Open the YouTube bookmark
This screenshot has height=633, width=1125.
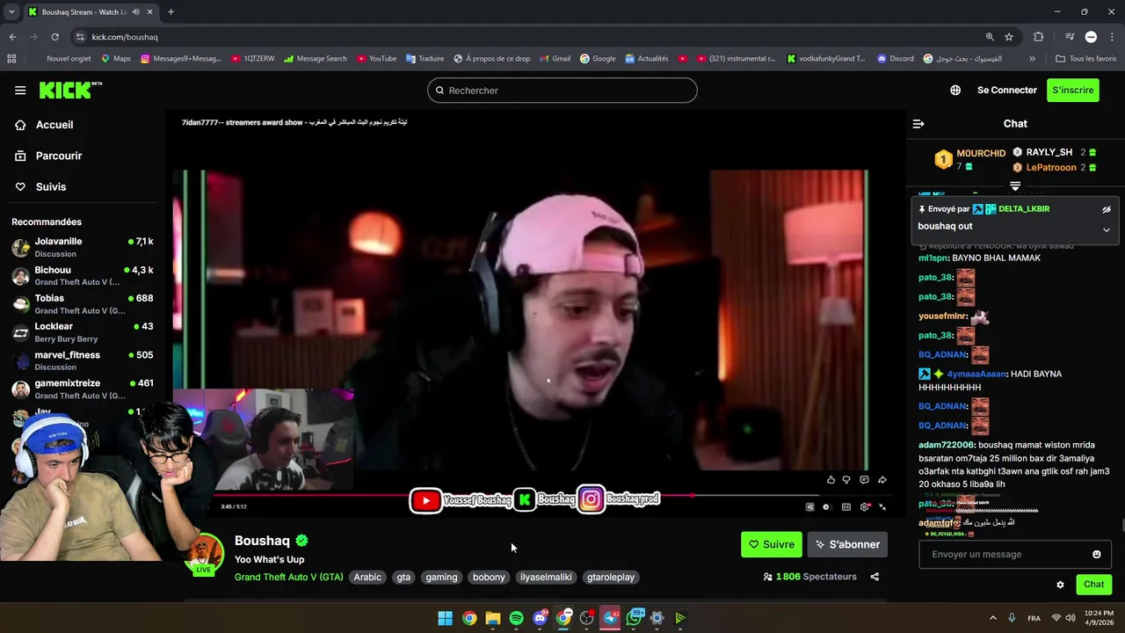(x=376, y=59)
